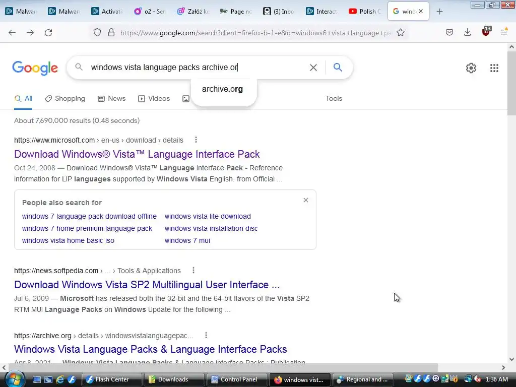Launch Internet Explorer from quick launch
Image resolution: width=516 pixels, height=387 pixels.
pyautogui.click(x=59, y=379)
